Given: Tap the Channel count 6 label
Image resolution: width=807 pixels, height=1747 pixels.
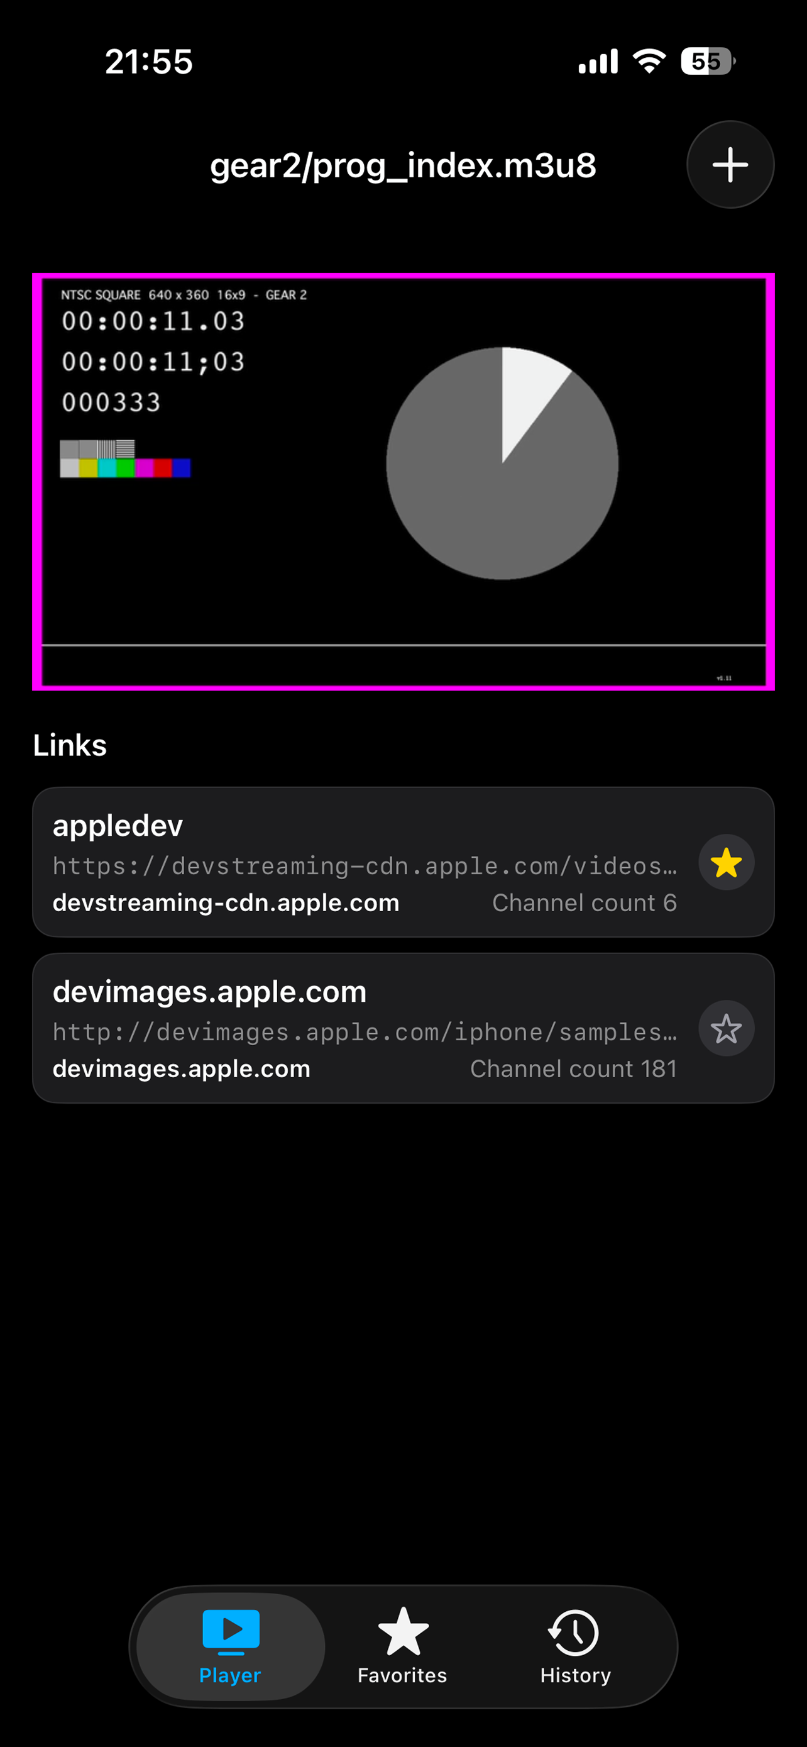Looking at the screenshot, I should [x=584, y=902].
